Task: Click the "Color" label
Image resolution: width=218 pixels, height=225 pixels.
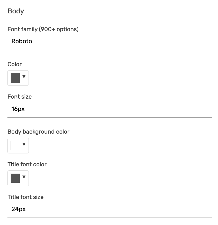Action: tap(15, 64)
